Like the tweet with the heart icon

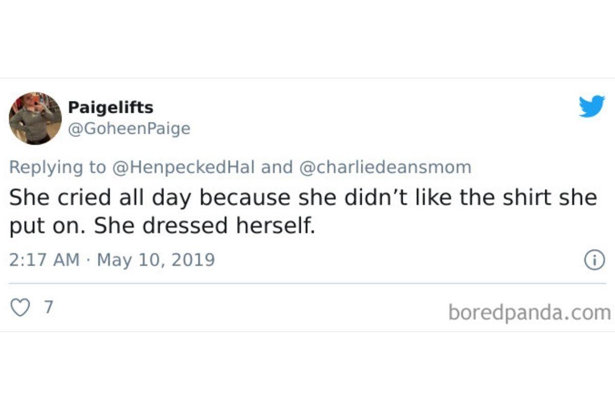[20, 307]
